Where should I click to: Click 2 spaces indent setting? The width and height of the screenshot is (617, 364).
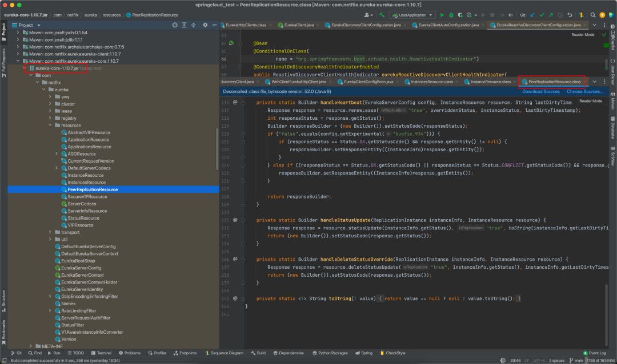[x=556, y=361]
